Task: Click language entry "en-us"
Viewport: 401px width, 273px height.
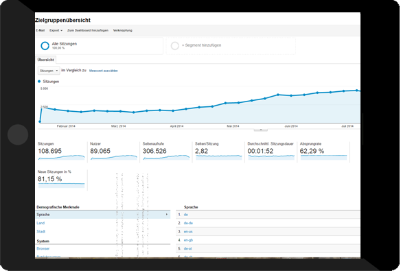Action: click(x=188, y=232)
